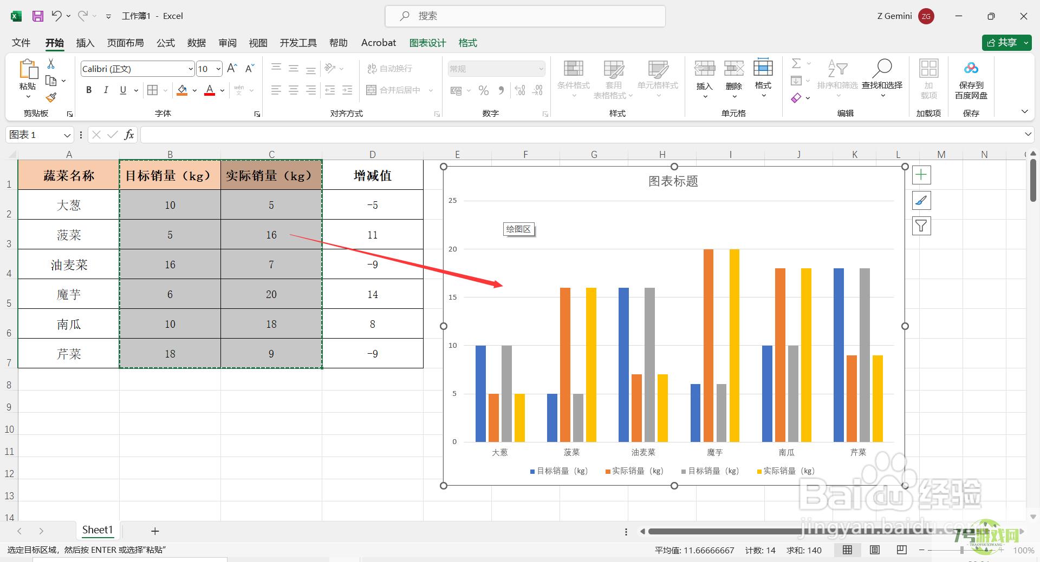This screenshot has height=562, width=1040.
Task: Toggle Wrap Text (自动换行)
Action: (390, 69)
